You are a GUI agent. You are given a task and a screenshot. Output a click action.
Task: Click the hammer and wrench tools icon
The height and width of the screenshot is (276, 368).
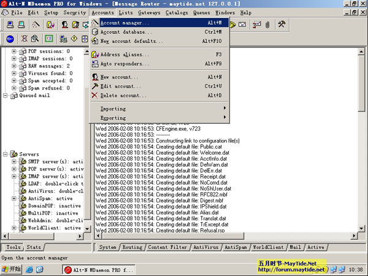coord(282,25)
